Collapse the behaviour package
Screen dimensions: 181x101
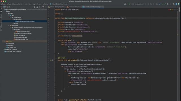click(x=12, y=19)
